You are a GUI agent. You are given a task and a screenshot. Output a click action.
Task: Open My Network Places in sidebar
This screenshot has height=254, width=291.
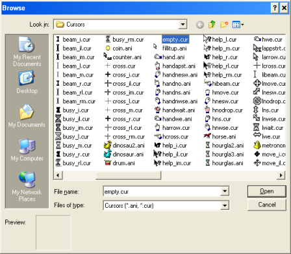[27, 186]
